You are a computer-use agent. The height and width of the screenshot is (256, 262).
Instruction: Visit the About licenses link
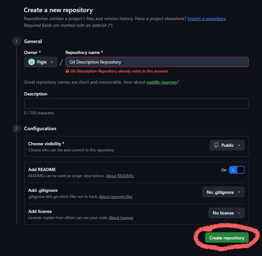(x=121, y=218)
